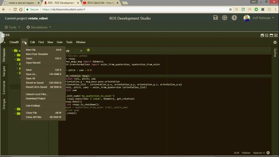Click the IDE panel icon beside IDE label

[3, 35]
